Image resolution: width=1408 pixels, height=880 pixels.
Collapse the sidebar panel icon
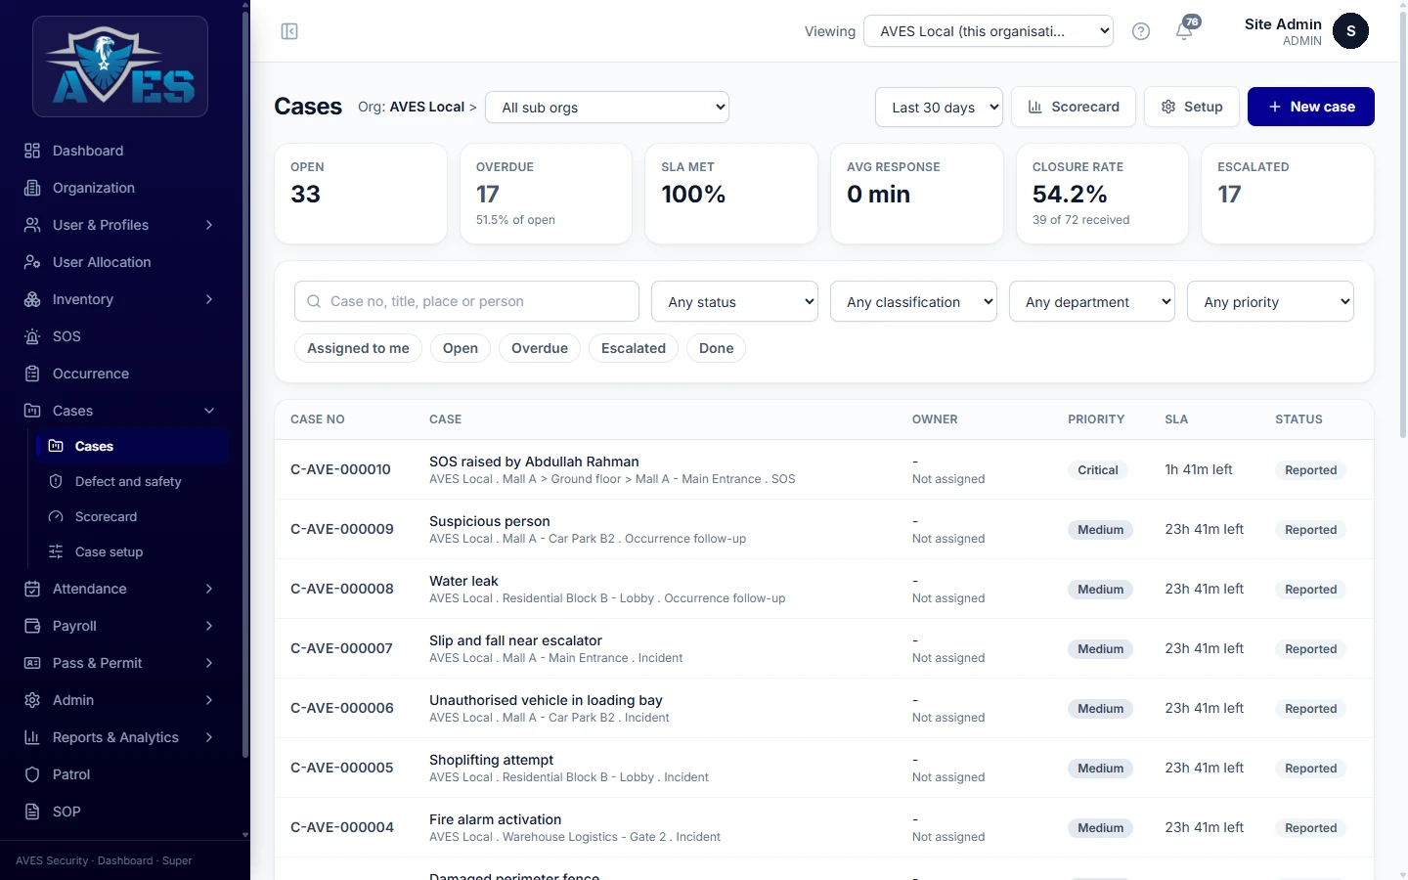[x=289, y=31]
